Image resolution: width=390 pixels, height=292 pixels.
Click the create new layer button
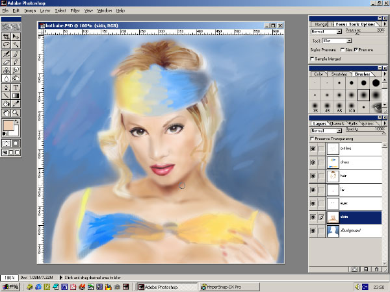[x=366, y=269]
